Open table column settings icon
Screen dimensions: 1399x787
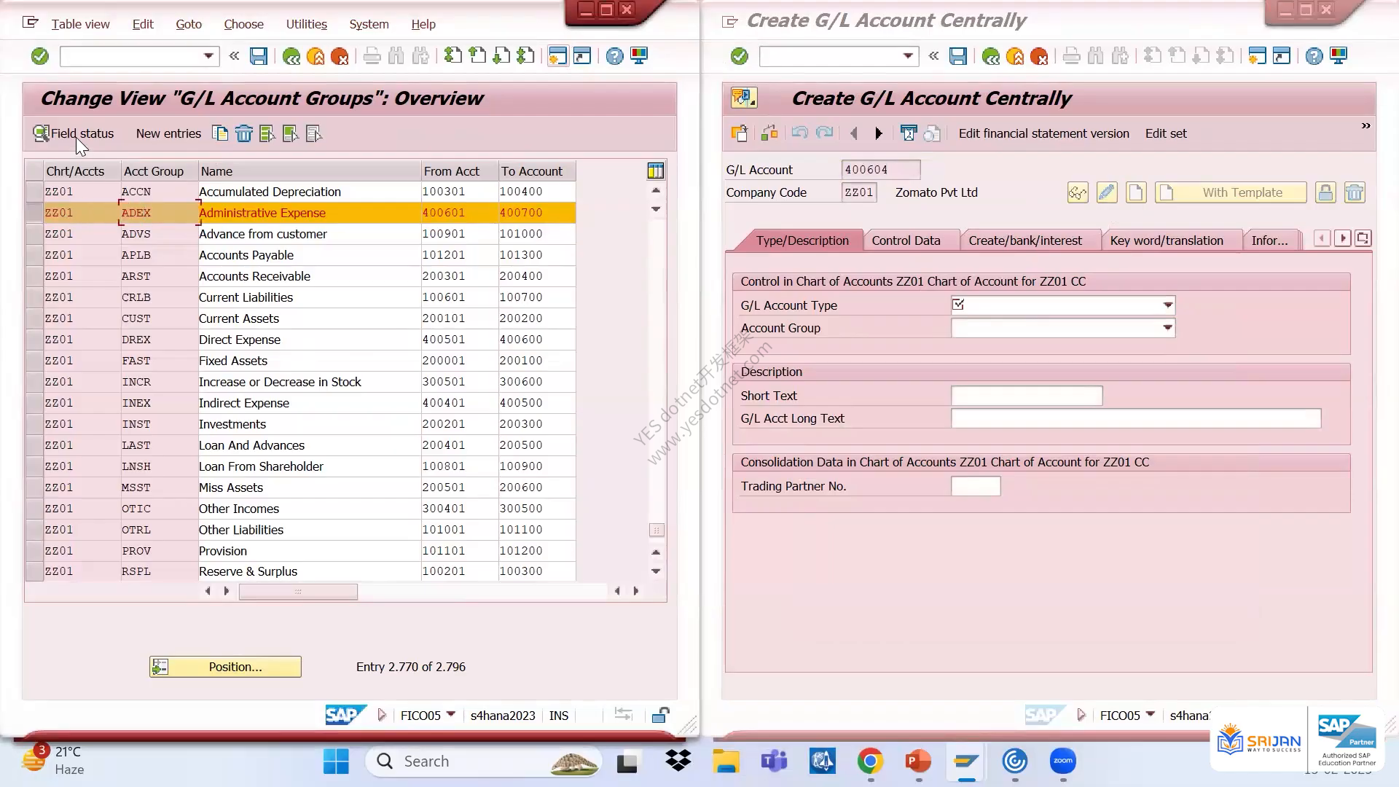pos(656,171)
